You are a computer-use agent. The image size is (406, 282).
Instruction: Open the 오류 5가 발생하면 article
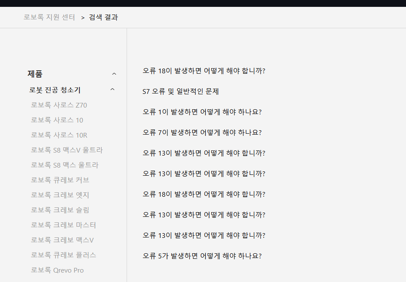pos(202,256)
